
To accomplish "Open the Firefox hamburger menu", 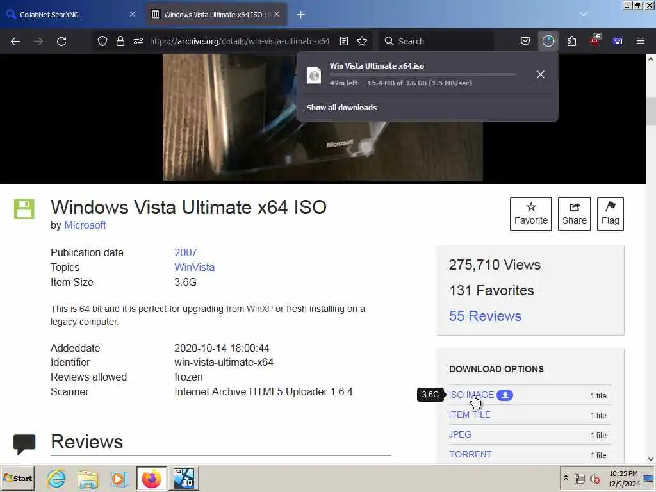I will click(641, 41).
